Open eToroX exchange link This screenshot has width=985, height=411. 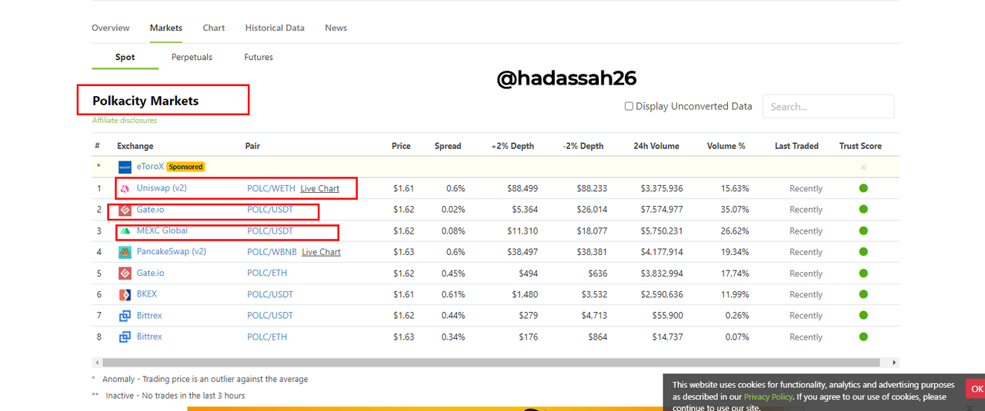(150, 167)
